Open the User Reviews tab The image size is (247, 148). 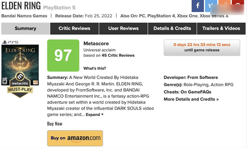pos(123,28)
